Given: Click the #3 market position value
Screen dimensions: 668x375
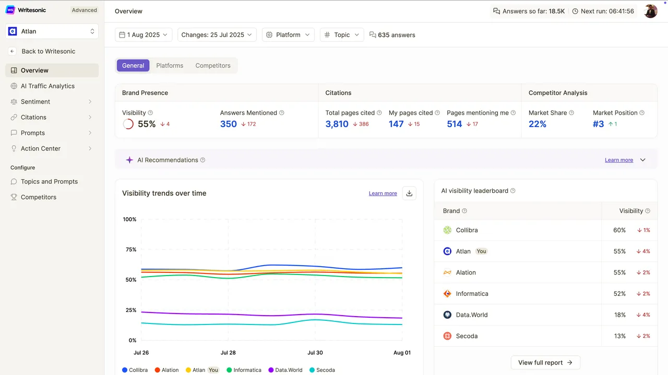Looking at the screenshot, I should (x=599, y=124).
